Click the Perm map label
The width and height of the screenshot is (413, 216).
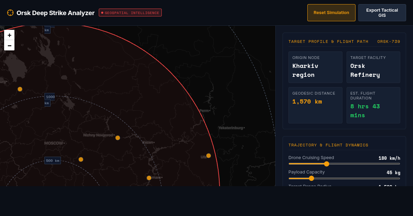204,111
